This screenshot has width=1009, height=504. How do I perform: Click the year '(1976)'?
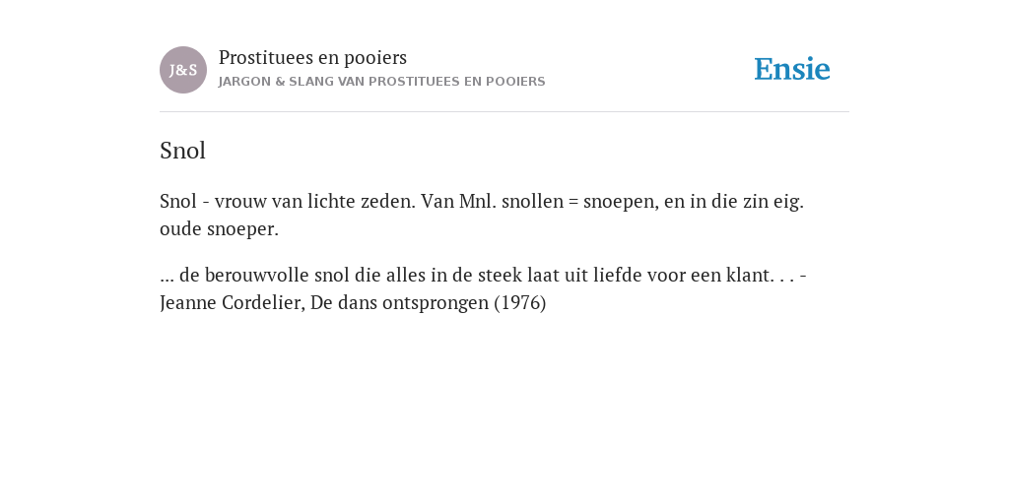pos(520,303)
